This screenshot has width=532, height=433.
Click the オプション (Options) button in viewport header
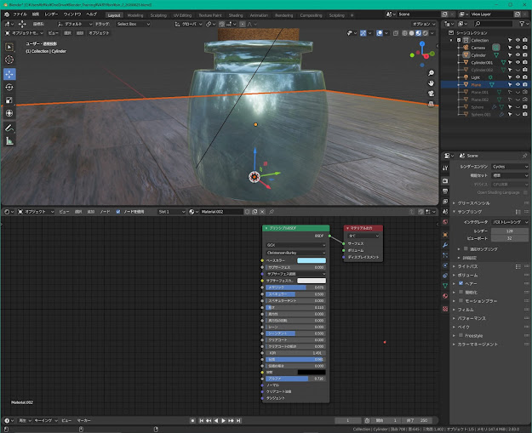click(x=423, y=24)
